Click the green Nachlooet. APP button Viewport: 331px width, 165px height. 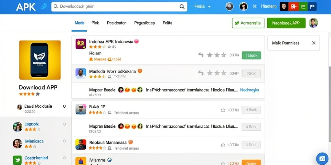pos(286,23)
